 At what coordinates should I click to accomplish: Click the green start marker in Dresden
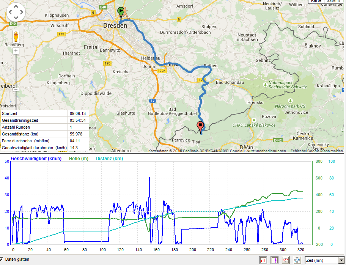(x=121, y=11)
